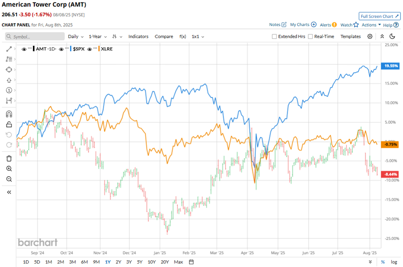Undo the last chart action

(9, 135)
